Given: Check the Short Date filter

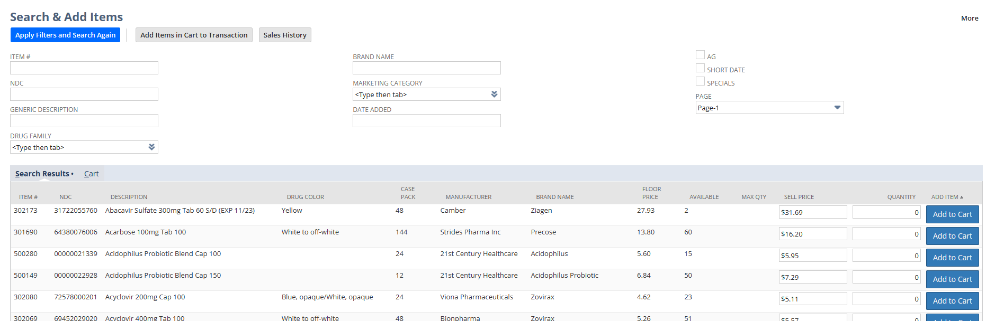Looking at the screenshot, I should point(700,68).
